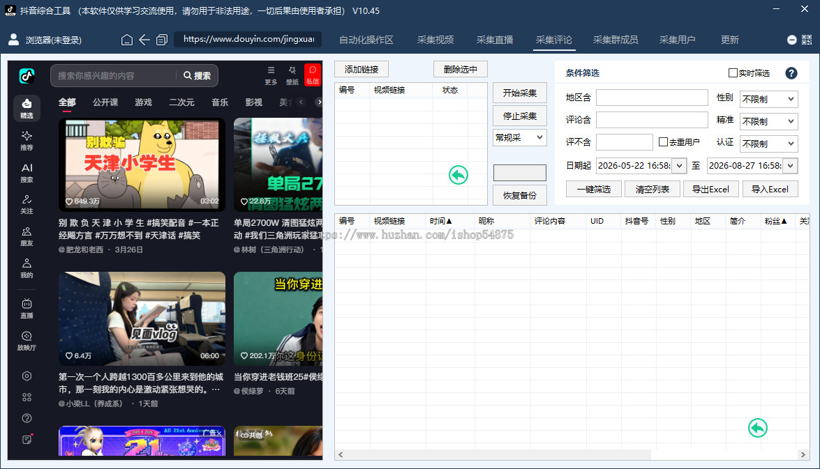Switch to 采集评论 tab
This screenshot has height=469, width=820.
click(554, 40)
